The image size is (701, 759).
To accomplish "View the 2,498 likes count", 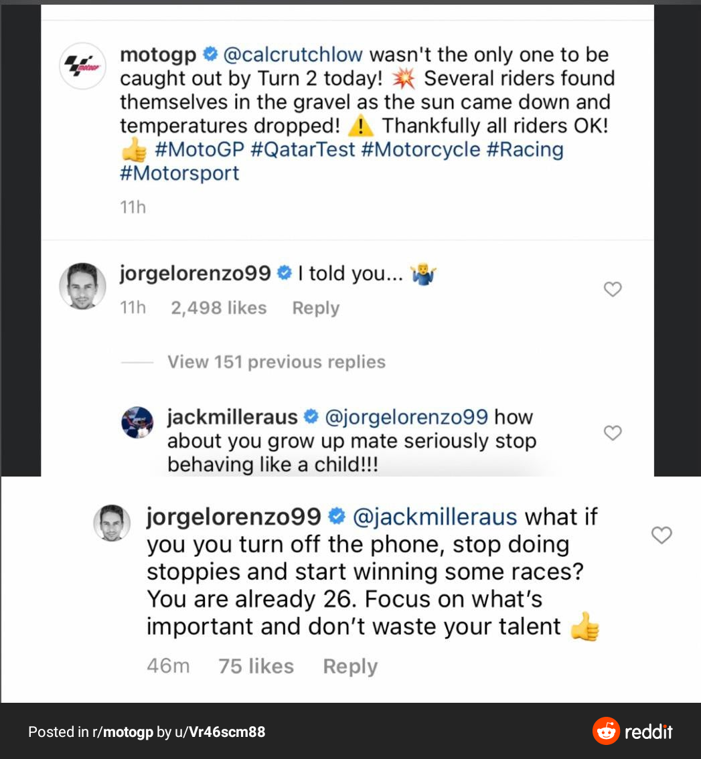I will tap(218, 308).
